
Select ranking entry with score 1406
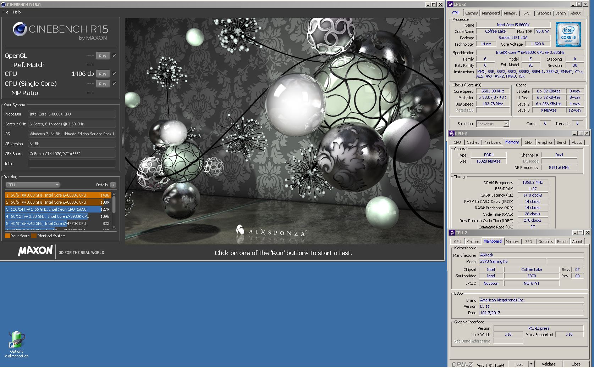[x=58, y=195]
